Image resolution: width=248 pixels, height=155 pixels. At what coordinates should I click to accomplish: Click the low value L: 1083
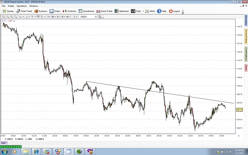[x=29, y=139]
